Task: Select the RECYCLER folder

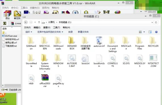Action: click(x=153, y=42)
